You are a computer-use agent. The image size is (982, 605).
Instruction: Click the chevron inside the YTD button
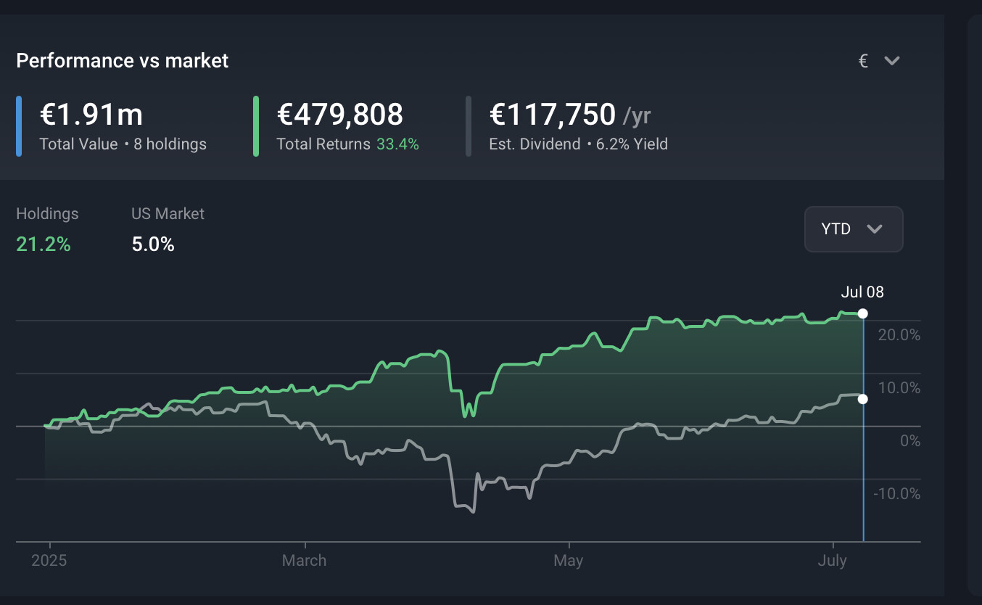click(x=875, y=229)
